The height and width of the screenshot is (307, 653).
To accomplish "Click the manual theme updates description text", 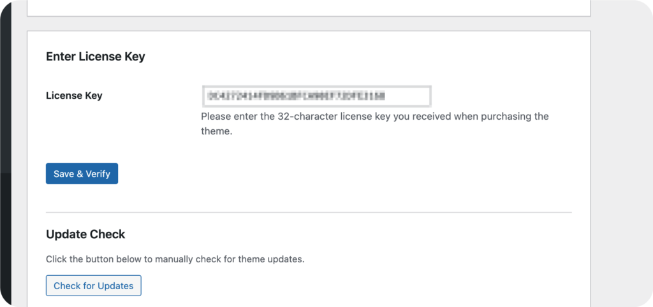I will tap(175, 260).
